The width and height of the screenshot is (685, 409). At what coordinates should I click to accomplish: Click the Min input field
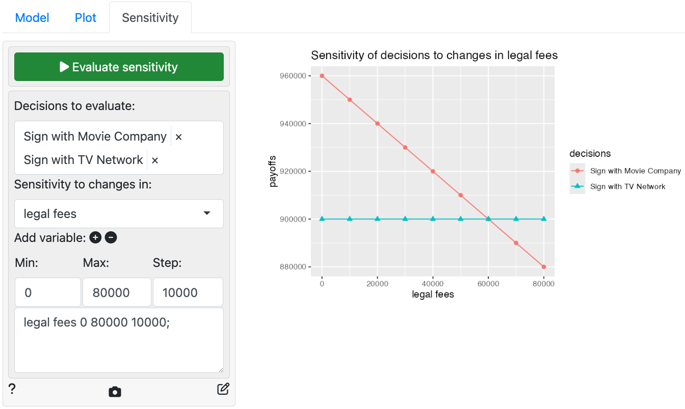coord(47,292)
